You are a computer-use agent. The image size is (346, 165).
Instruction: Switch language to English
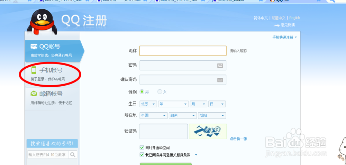tap(294, 18)
